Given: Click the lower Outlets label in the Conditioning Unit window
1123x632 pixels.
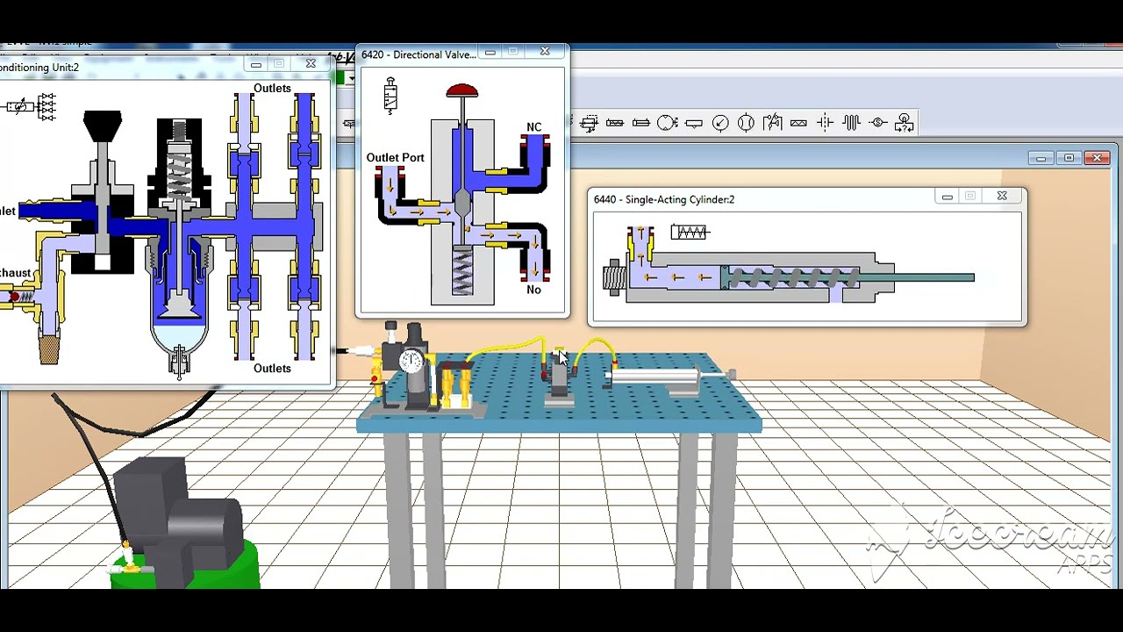Looking at the screenshot, I should point(272,369).
